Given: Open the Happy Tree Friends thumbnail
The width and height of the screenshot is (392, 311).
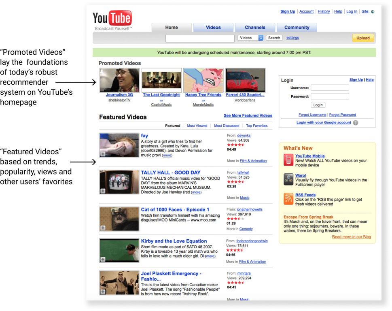Looking at the screenshot, I should [203, 80].
